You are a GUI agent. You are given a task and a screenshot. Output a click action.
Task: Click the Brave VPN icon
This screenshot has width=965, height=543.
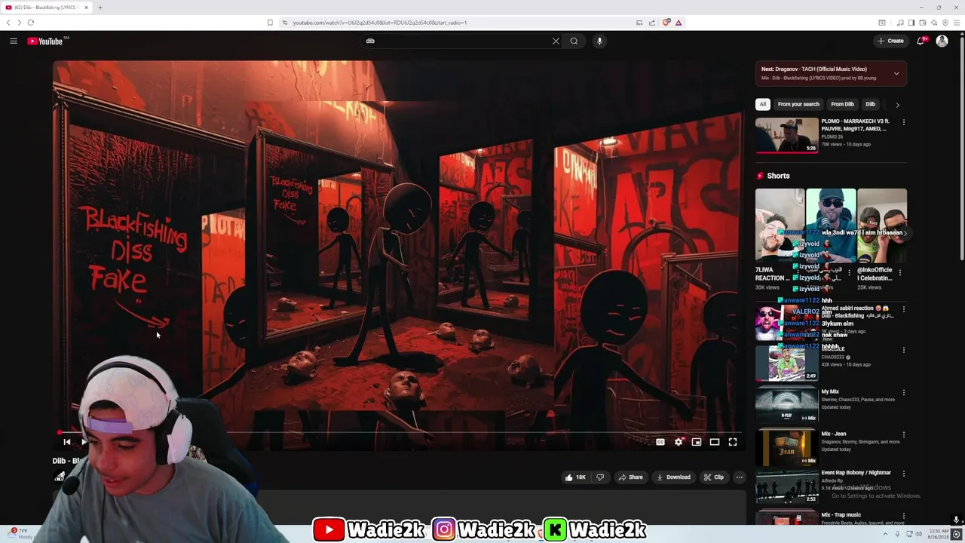click(945, 23)
